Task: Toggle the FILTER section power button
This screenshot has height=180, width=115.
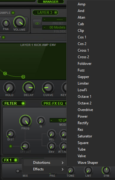Action: pyautogui.click(x=23, y=103)
